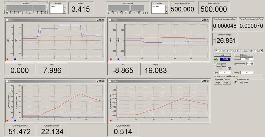Toggle the Auto Repeat checkbox
This screenshot has width=265, height=137.
click(x=215, y=64)
